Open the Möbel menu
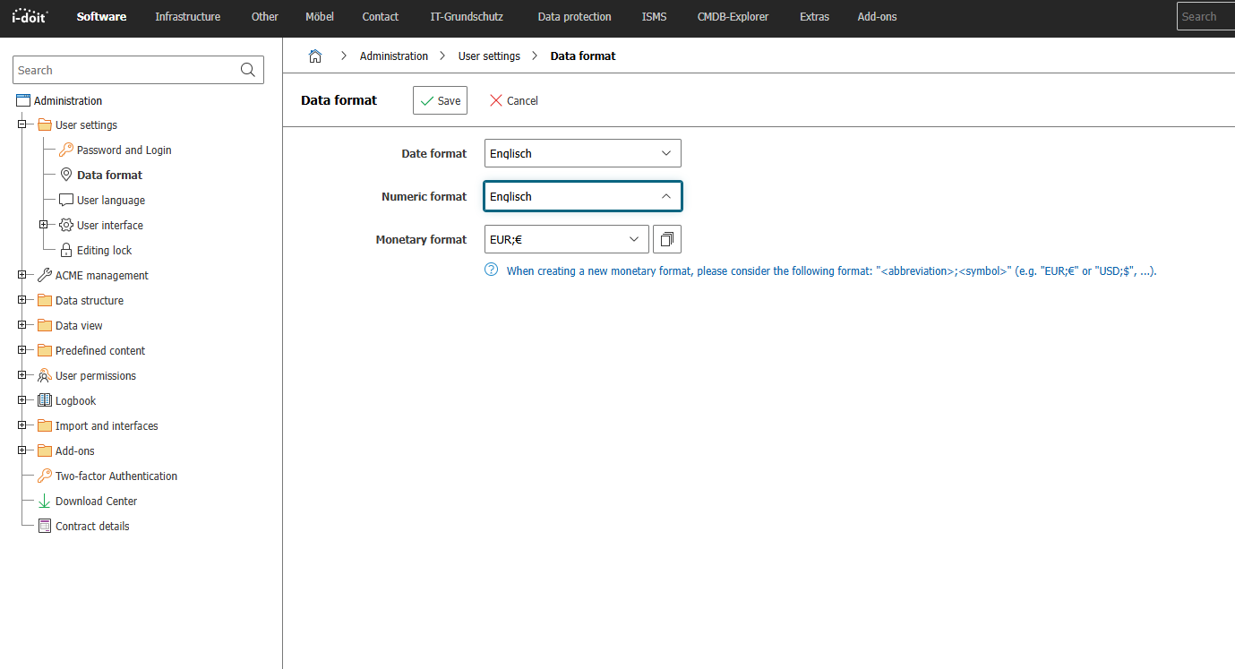Viewport: 1235px width, 669px height. [320, 17]
